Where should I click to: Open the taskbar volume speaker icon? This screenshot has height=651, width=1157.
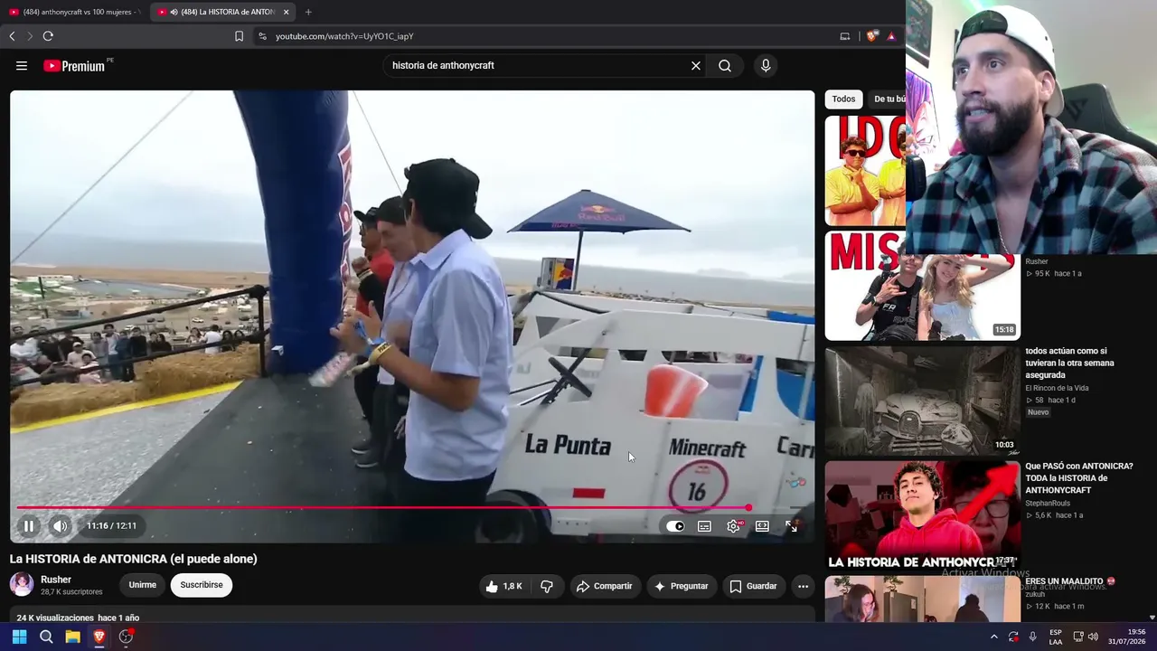(1093, 637)
